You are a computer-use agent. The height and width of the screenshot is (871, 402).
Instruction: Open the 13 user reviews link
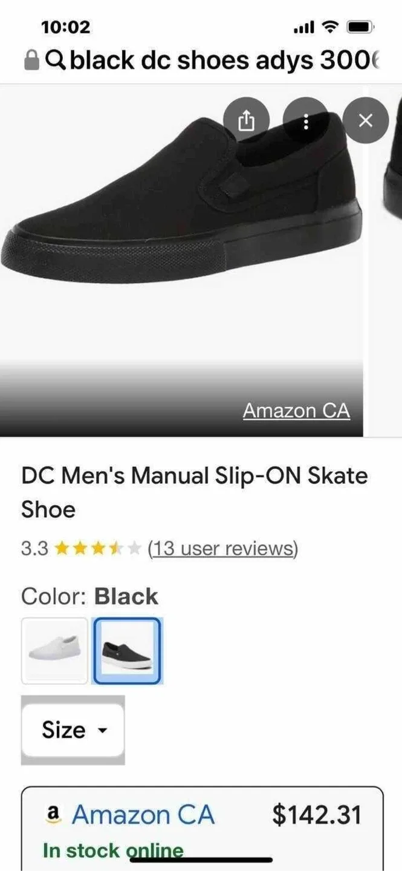click(222, 549)
